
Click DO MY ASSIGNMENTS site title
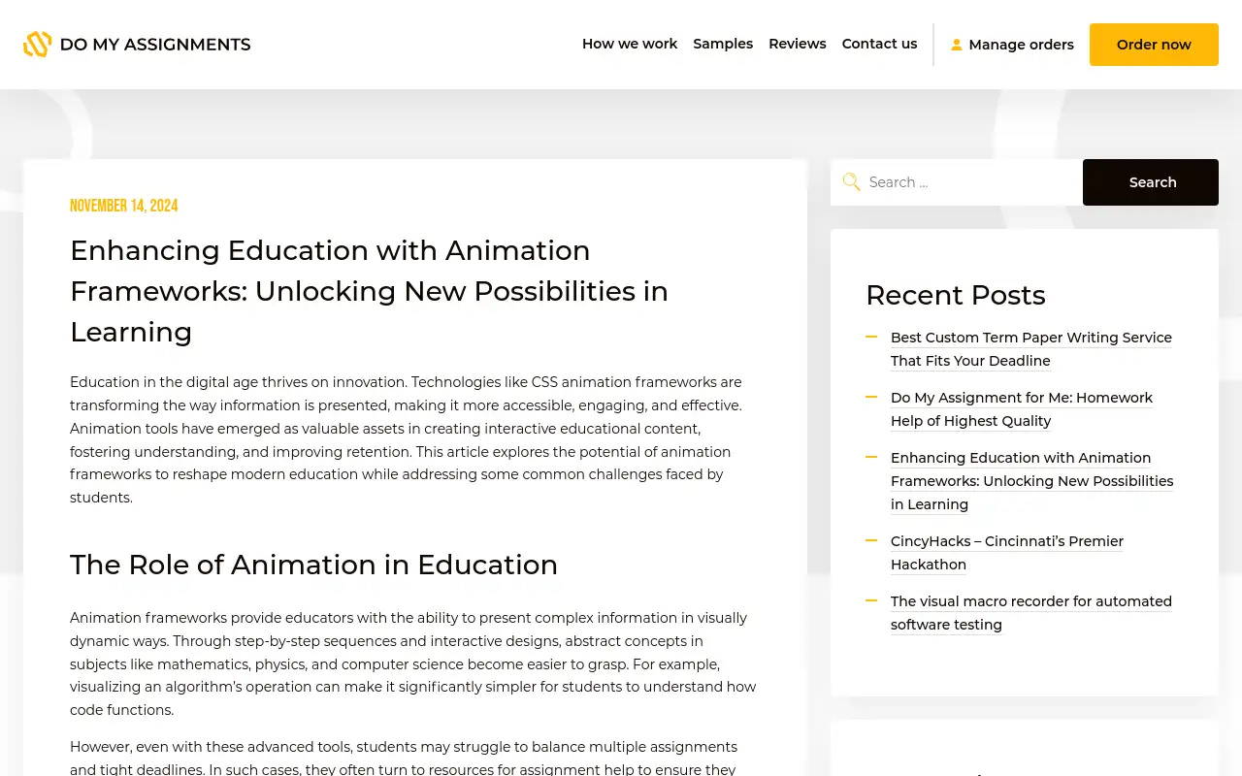point(155,45)
